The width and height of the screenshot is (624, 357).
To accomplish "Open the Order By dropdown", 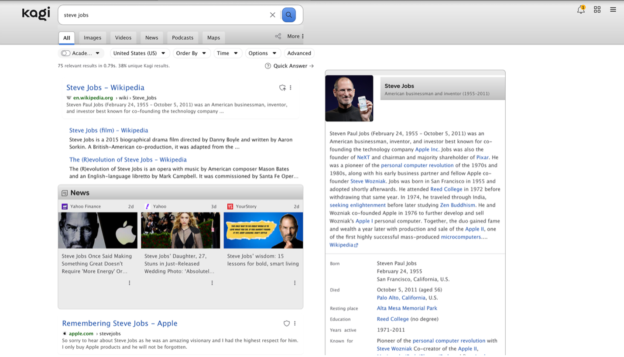I will point(191,53).
